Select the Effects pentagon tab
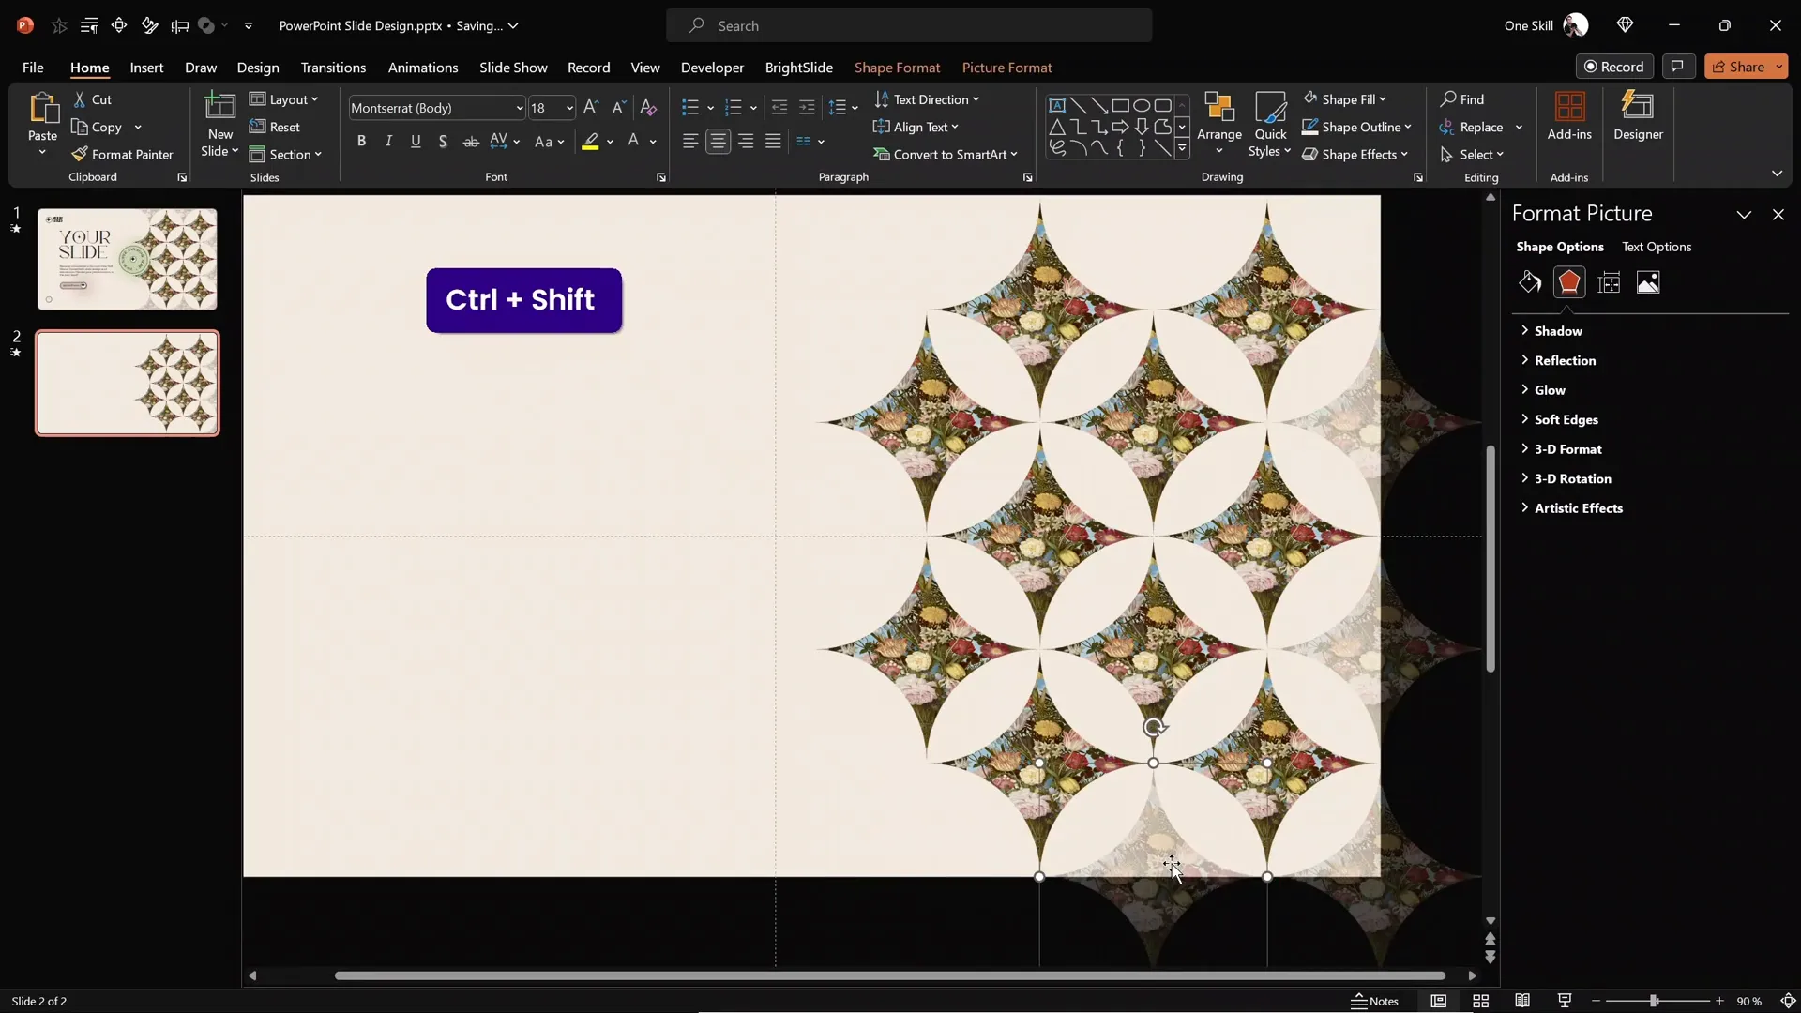The width and height of the screenshot is (1801, 1013). click(1569, 282)
